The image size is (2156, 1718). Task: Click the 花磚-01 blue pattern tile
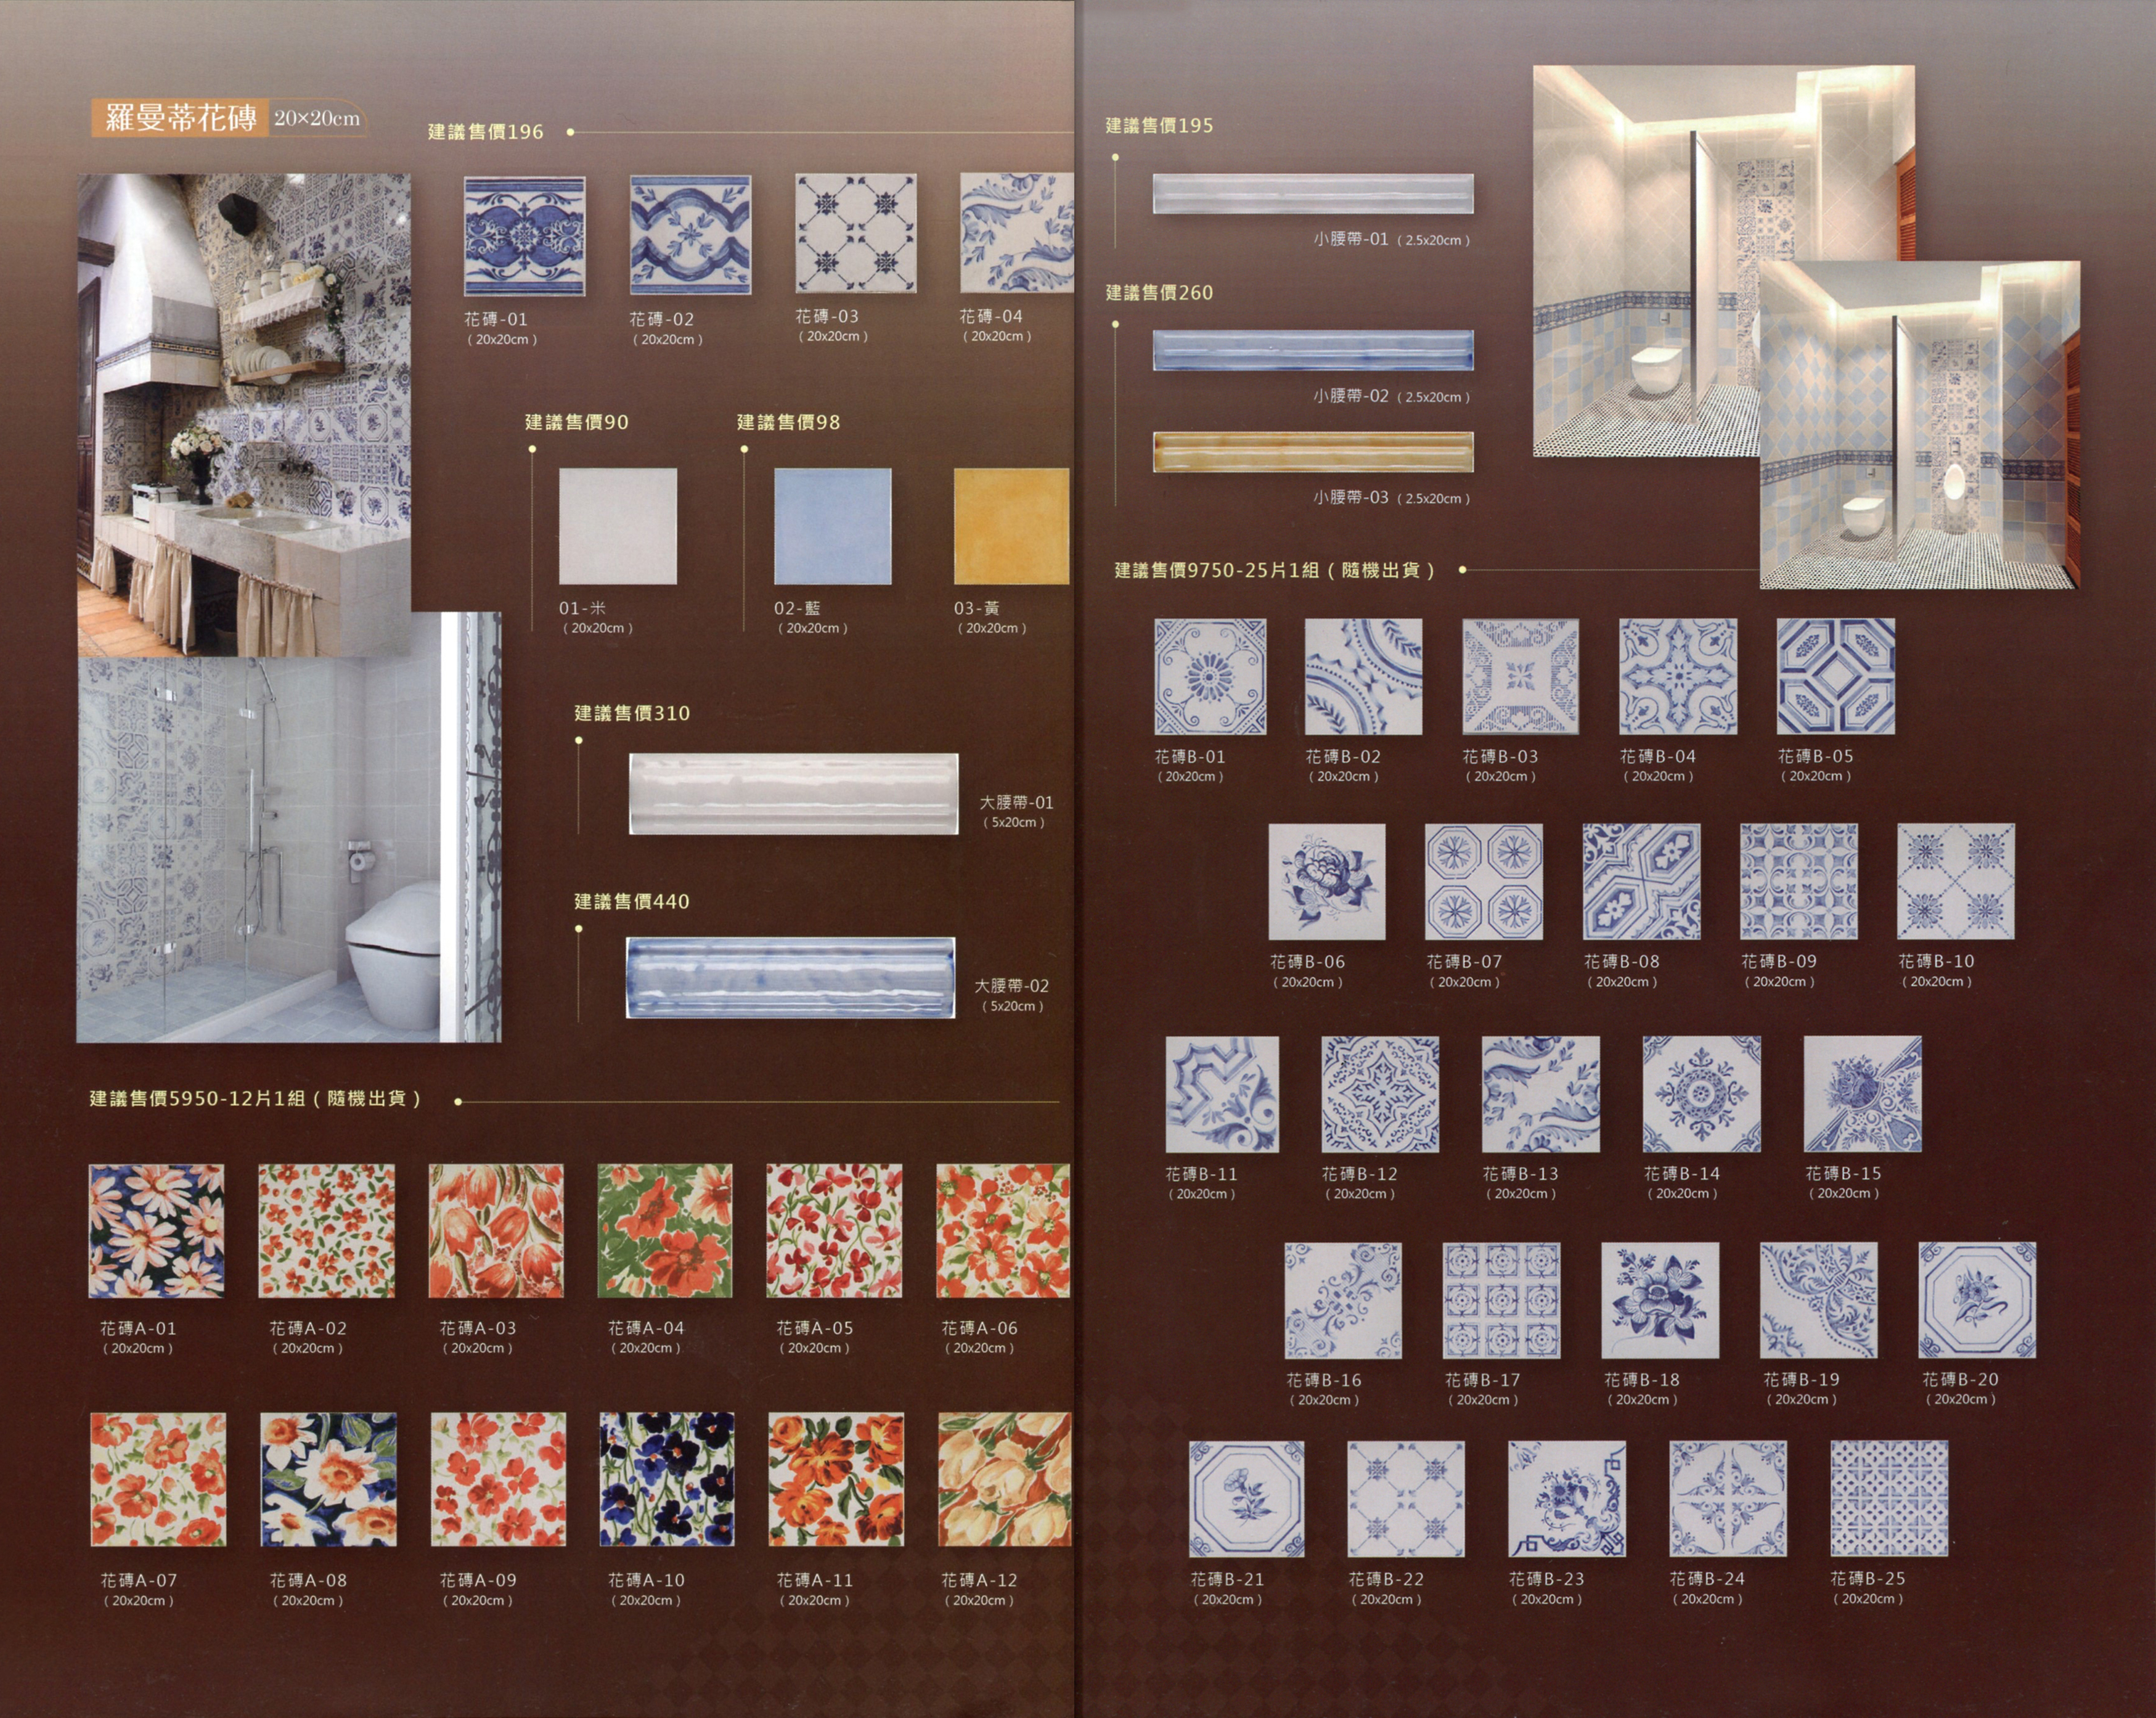(x=524, y=236)
